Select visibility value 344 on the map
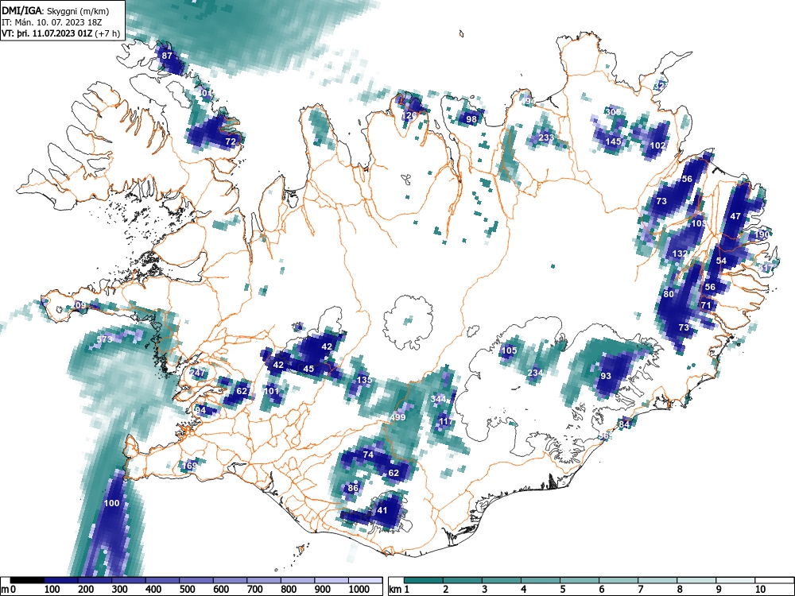Screen dimensions: 795x596 pos(438,399)
